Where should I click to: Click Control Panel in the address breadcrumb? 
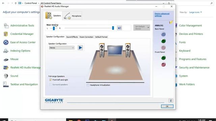pos(31,3)
